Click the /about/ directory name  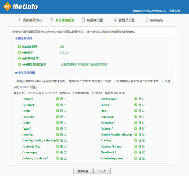pos(28,99)
